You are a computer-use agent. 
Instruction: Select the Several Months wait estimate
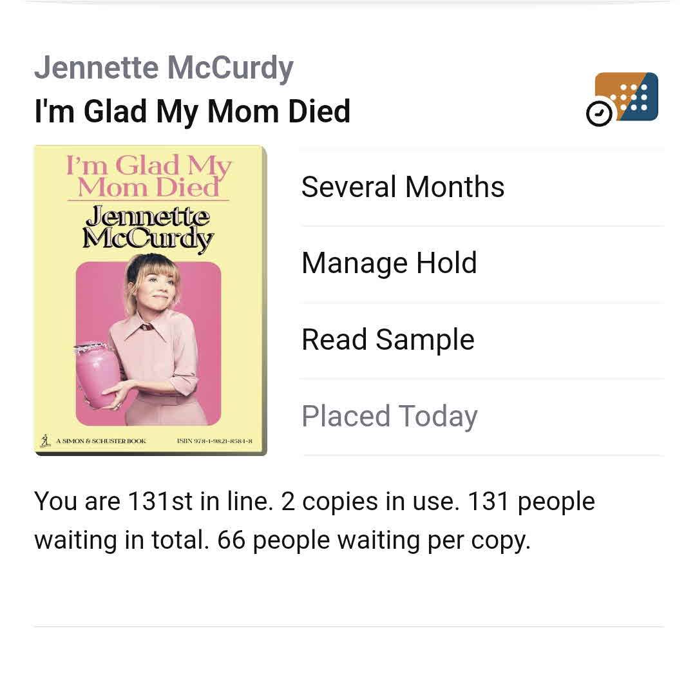click(x=403, y=187)
